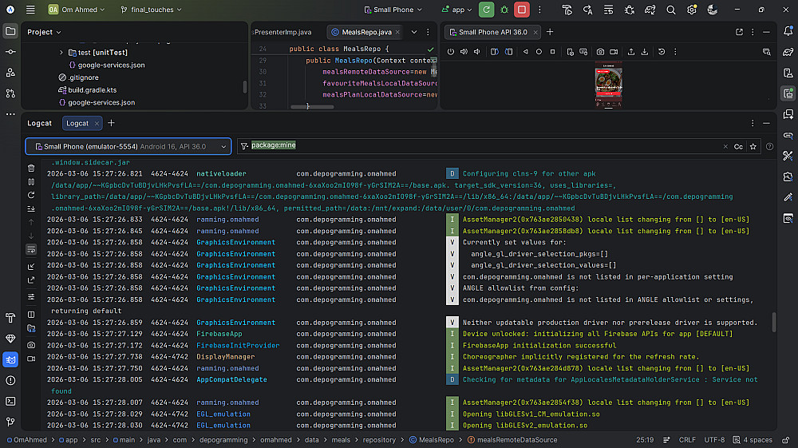
Task: Restart Logcat using the refresh icon
Action: (x=31, y=195)
